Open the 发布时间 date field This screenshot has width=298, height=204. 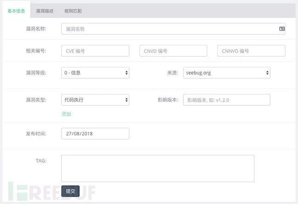pyautogui.click(x=95, y=133)
